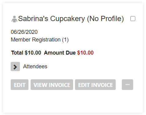
Task: Click the red $10.00 amount due
Action: point(85,53)
